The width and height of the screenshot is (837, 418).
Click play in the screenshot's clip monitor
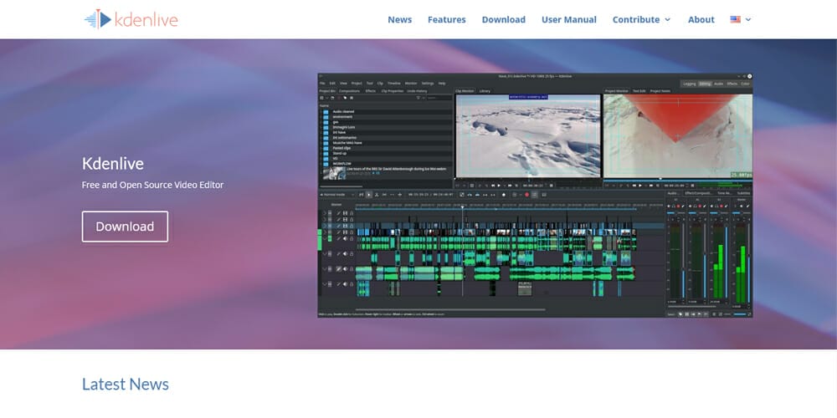pos(499,186)
